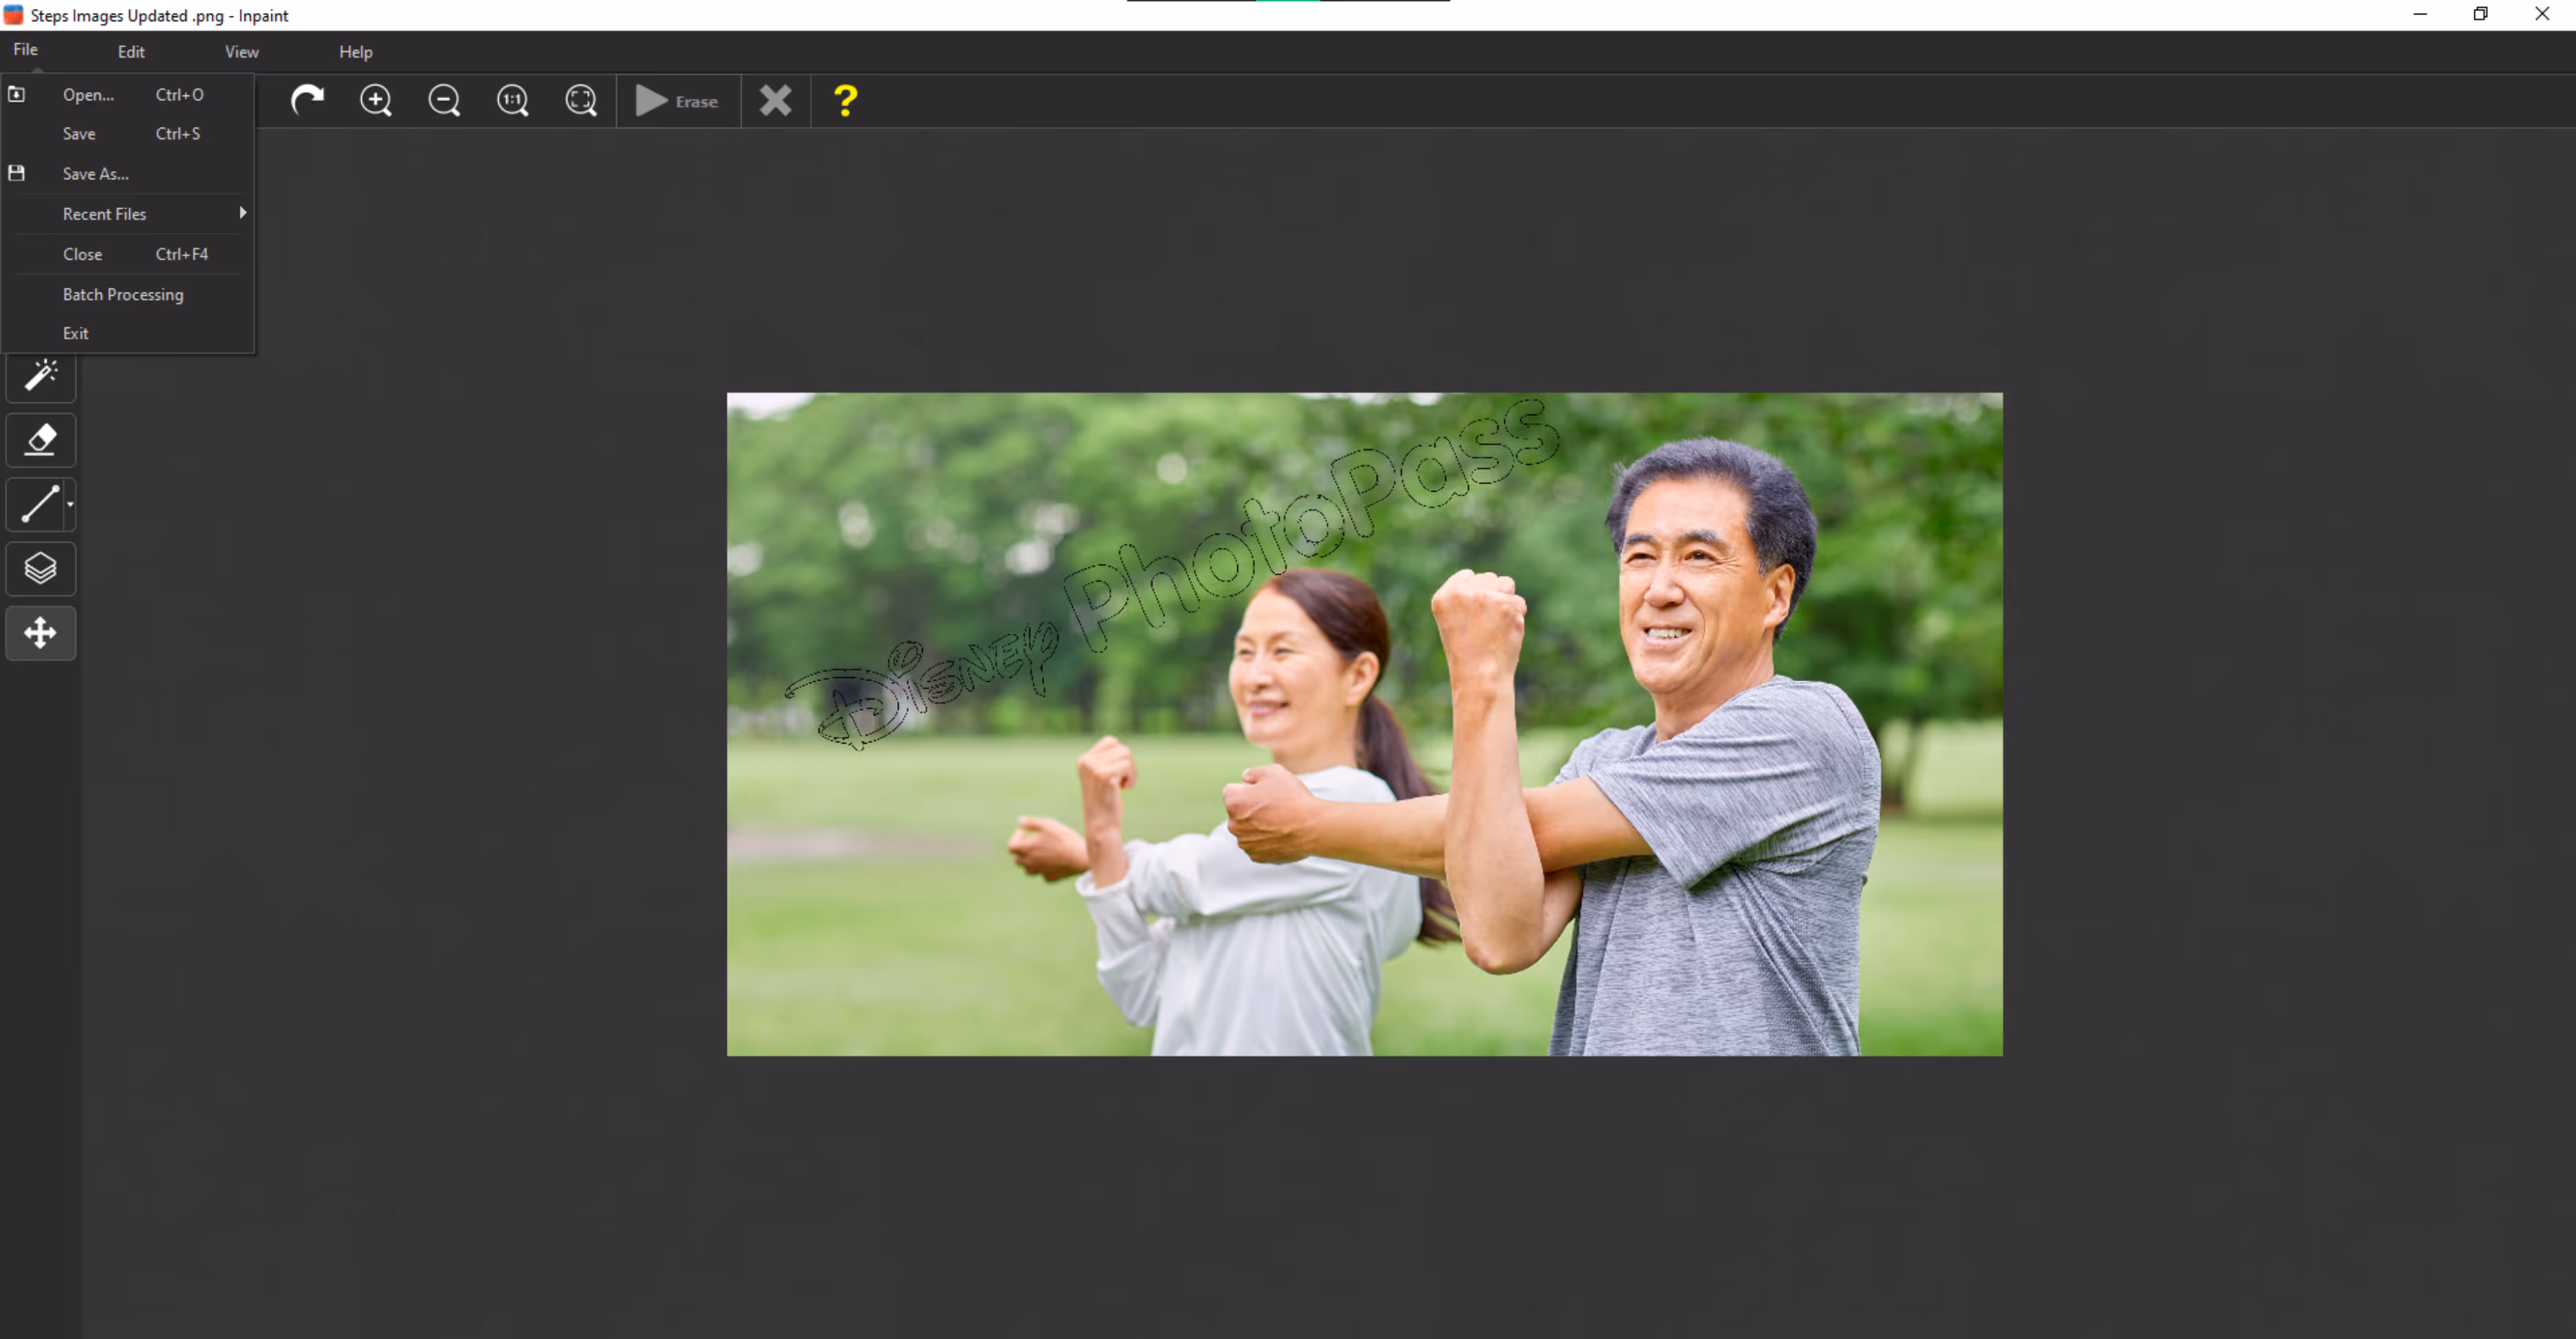Open the Layers tool
Screen dimensions: 2576x1339
tap(40, 569)
